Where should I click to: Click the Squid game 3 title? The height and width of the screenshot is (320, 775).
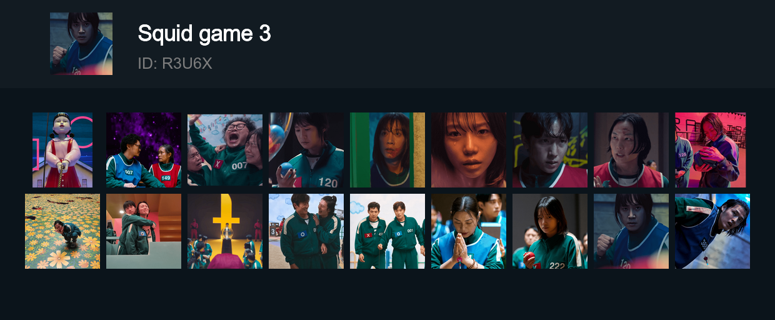coord(204,34)
